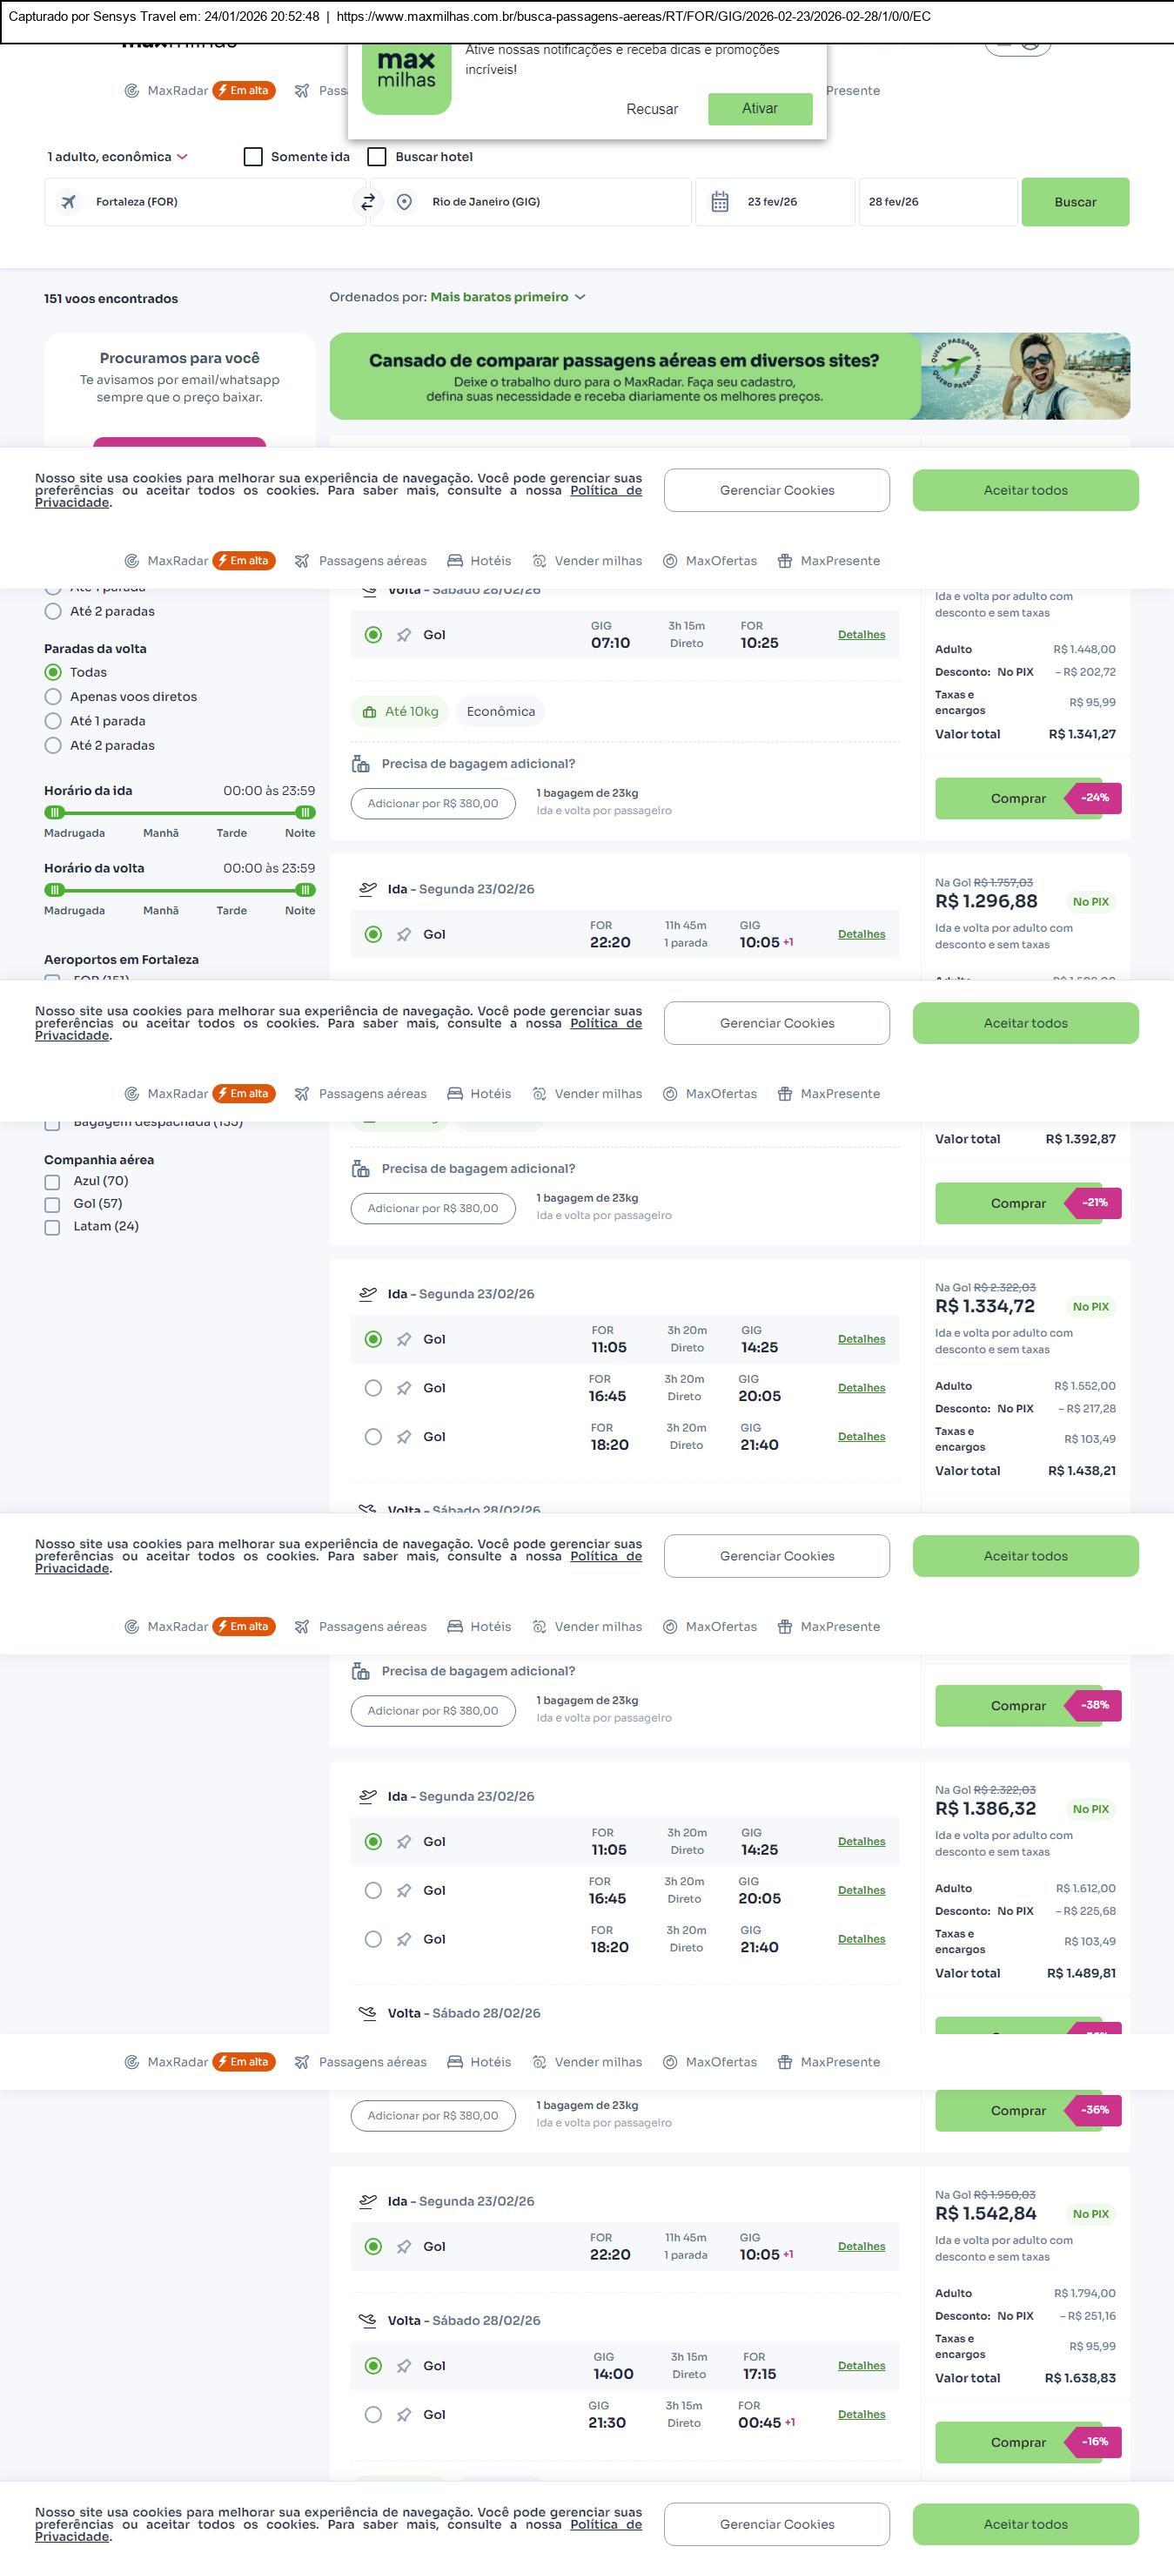The width and height of the screenshot is (1174, 2567).
Task: Click the swap origin and destination icon
Action: 367,202
